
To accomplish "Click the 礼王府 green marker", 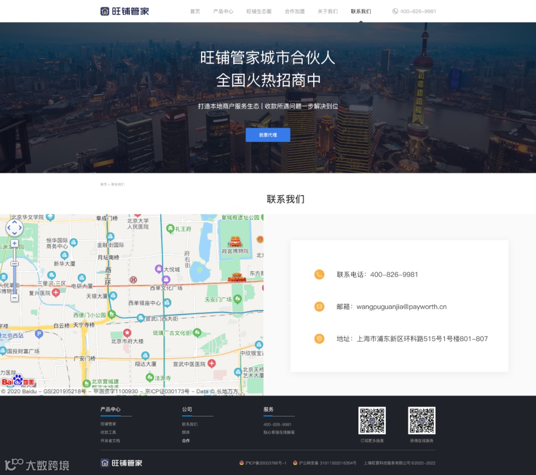I will (170, 228).
